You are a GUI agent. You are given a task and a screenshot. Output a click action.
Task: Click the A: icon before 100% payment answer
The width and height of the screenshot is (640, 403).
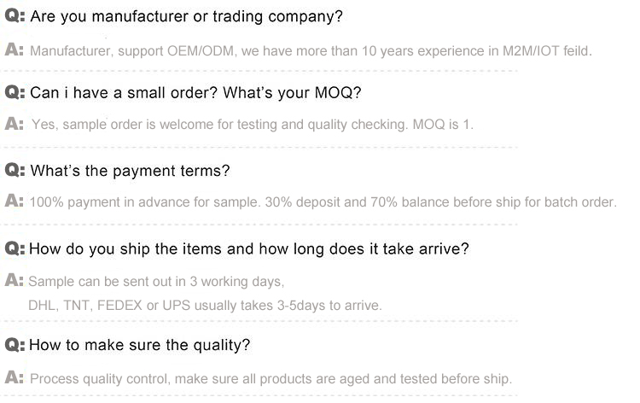(15, 201)
